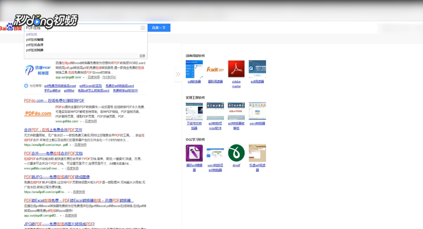Expand arrow after smallpdf.com/cn/pdf-to URL
The height and width of the screenshot is (229, 423).
pos(69,192)
